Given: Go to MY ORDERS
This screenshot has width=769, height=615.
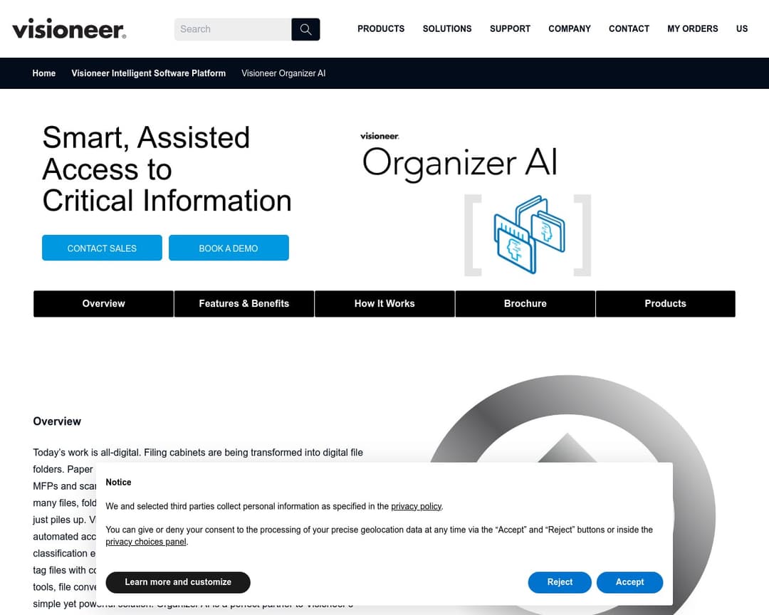Looking at the screenshot, I should pyautogui.click(x=693, y=29).
